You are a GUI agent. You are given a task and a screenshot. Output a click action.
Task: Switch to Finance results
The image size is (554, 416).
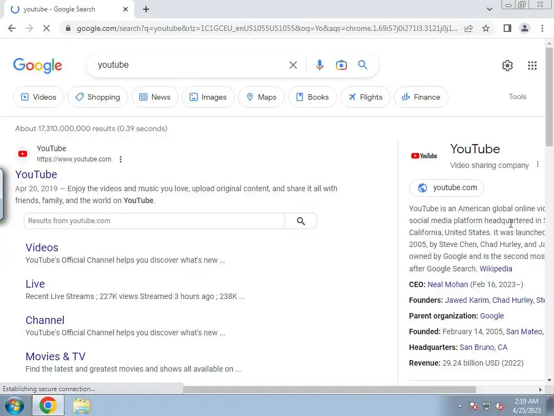click(421, 97)
